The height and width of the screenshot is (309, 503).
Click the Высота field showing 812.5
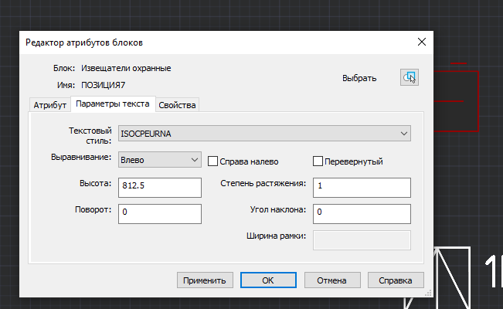point(160,188)
